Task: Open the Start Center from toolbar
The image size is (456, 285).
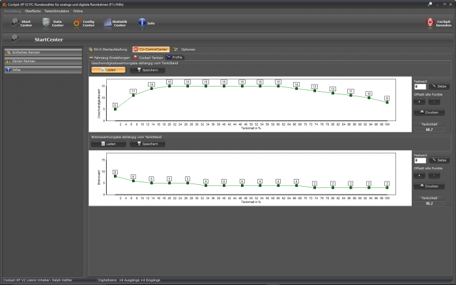Action: click(21, 23)
